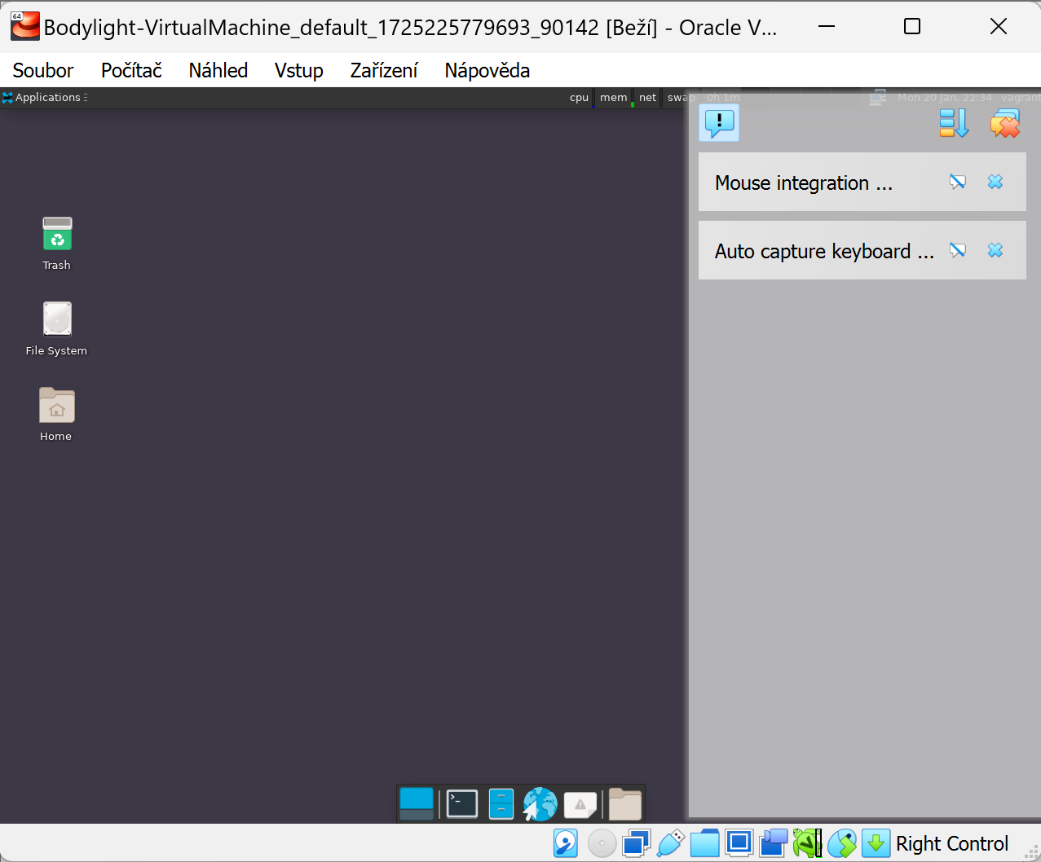Screen dimensions: 1041x862
Task: Click the hard disk activity status icon
Action: tap(565, 843)
